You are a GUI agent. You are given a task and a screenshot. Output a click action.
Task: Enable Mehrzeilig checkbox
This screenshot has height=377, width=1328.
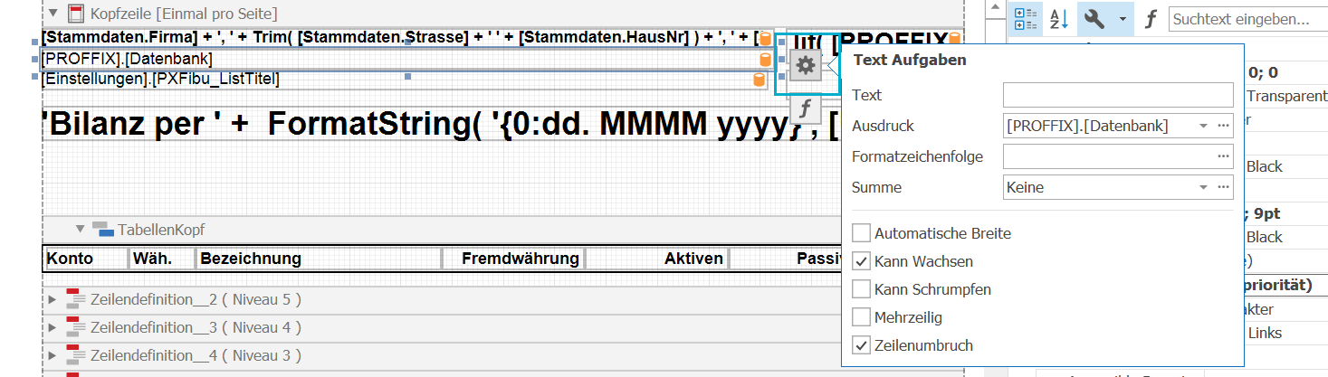pyautogui.click(x=862, y=317)
